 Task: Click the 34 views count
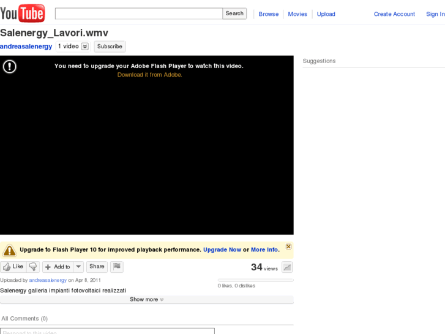(264, 267)
